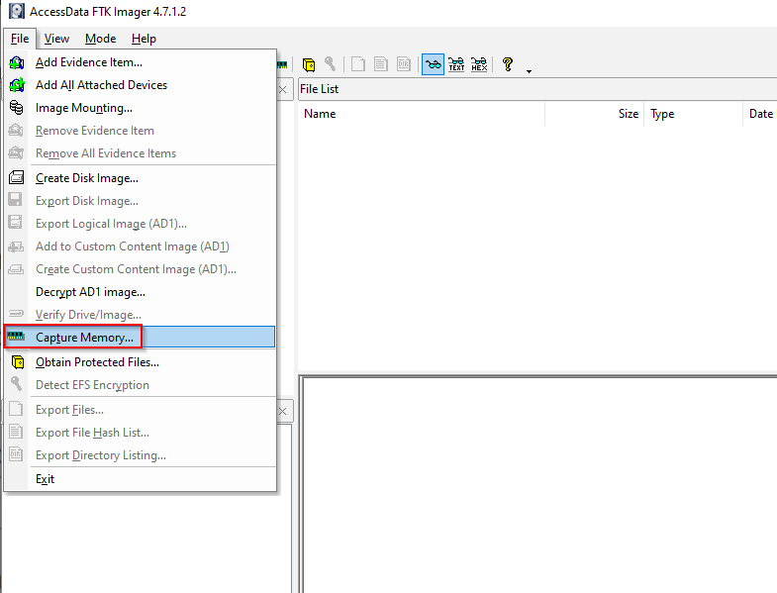Click the Export Directory Listing menu icon
Viewport: 777px width, 593px height.
[16, 454]
